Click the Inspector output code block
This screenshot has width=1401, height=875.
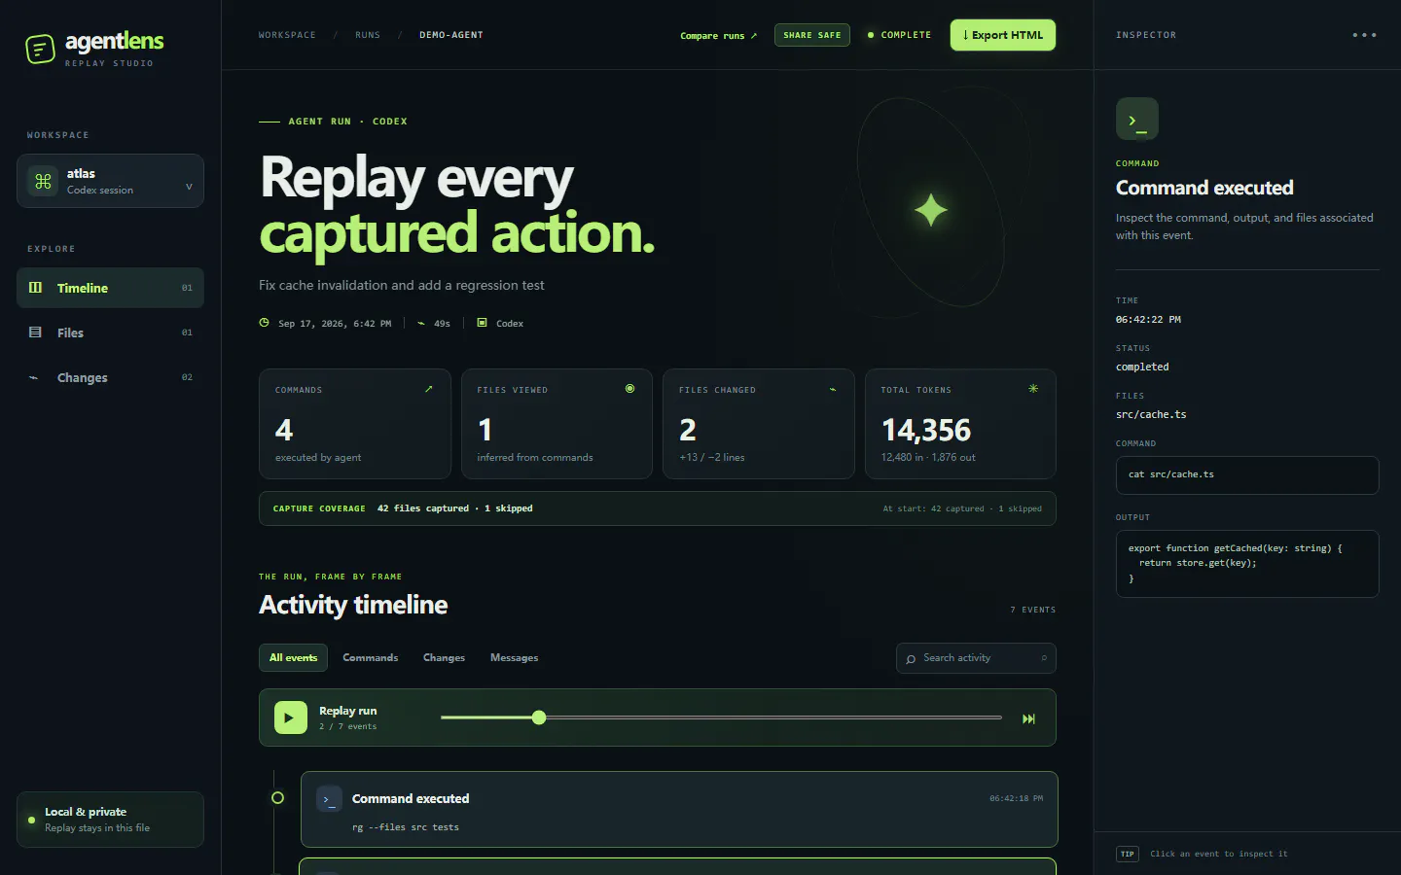coord(1247,564)
